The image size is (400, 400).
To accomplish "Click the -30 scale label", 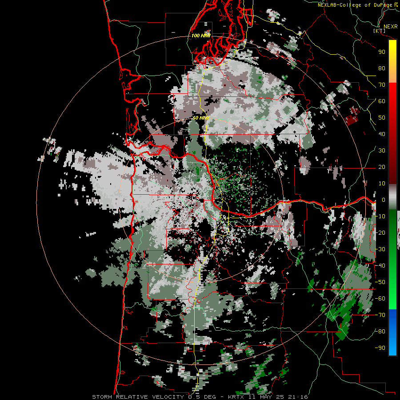I will tap(380, 249).
